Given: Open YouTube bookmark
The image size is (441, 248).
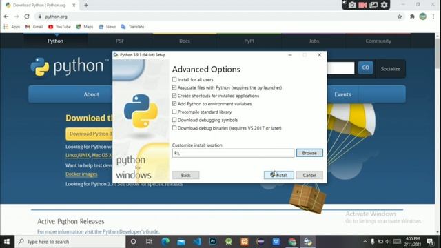Looking at the screenshot, I should (59, 27).
